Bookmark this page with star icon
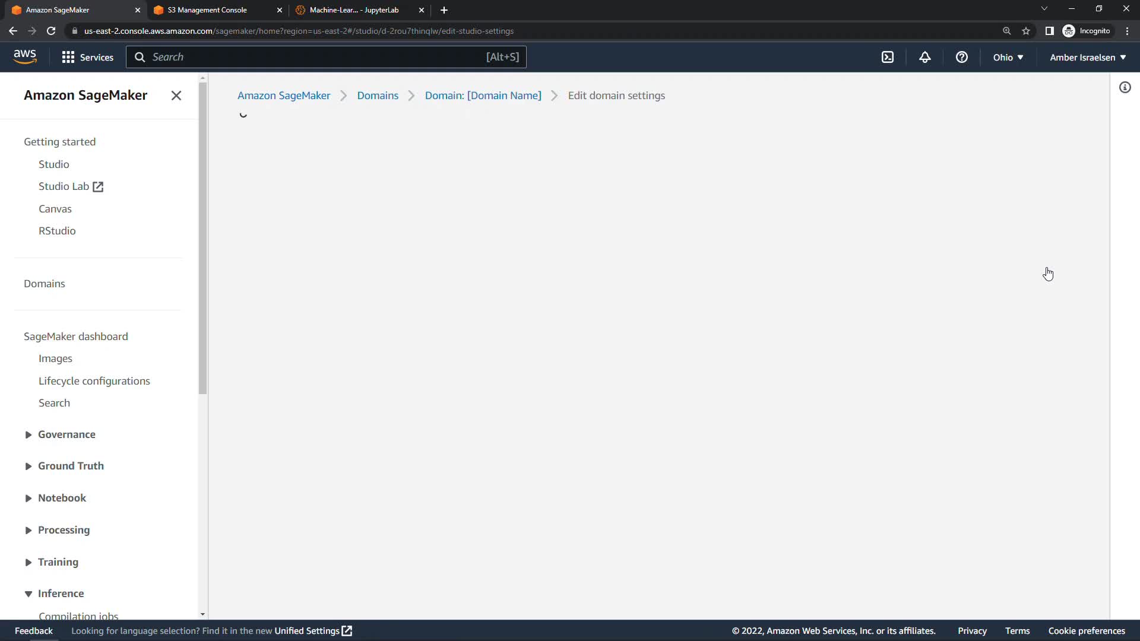The image size is (1140, 641). (1026, 31)
